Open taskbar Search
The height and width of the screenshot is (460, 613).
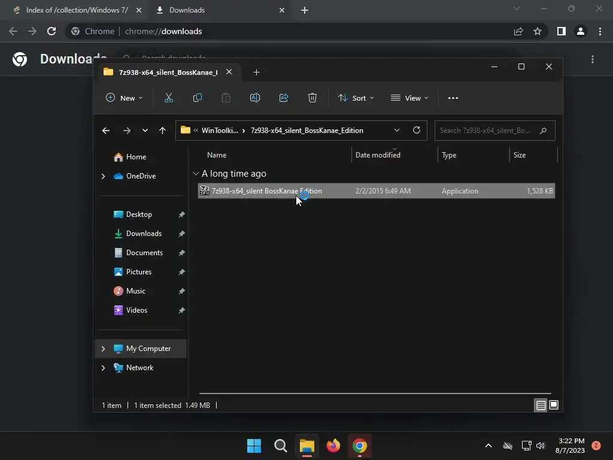280,446
